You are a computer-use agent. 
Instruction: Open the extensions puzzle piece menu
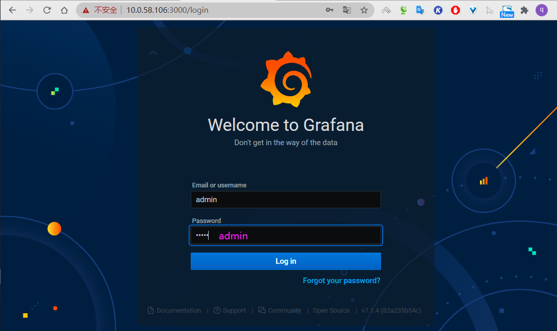click(x=524, y=10)
